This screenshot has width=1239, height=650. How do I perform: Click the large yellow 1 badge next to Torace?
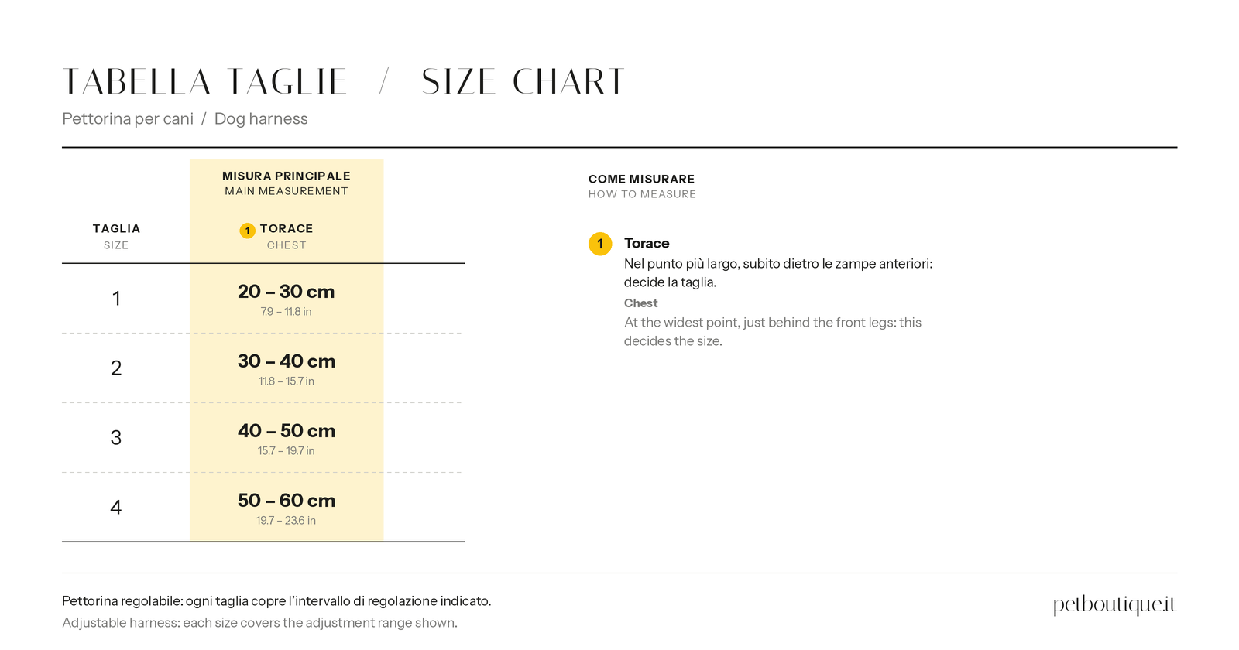point(600,244)
